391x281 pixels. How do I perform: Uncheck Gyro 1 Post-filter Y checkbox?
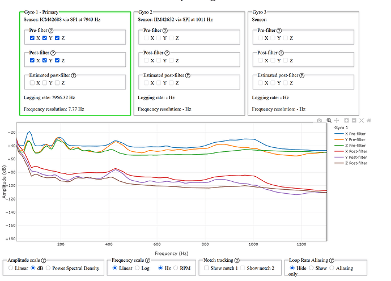[45, 61]
